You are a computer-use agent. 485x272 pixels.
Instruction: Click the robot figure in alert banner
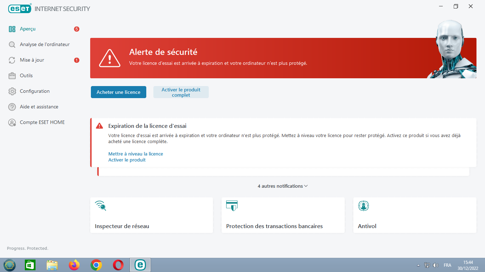coord(452,49)
